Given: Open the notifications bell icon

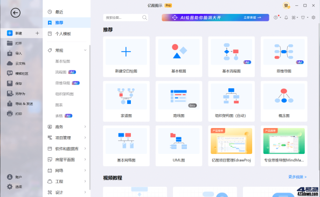Looking at the screenshot, I should tap(286, 18).
